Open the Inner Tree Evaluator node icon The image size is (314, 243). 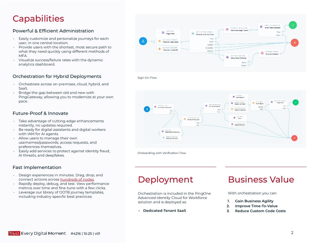pyautogui.click(x=261, y=26)
